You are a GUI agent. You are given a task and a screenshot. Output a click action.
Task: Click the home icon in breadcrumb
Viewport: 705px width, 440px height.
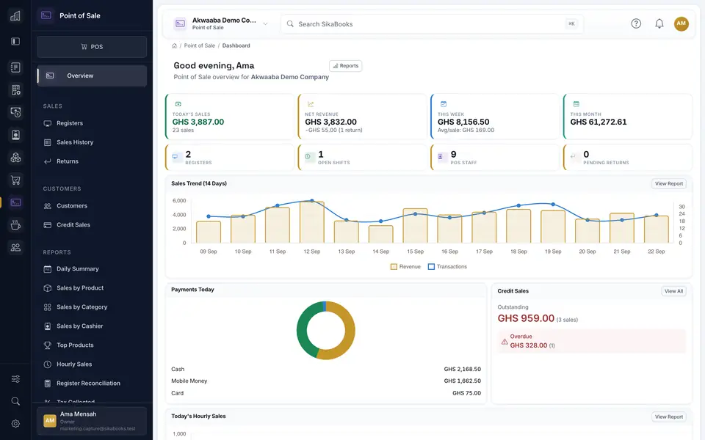(174, 45)
